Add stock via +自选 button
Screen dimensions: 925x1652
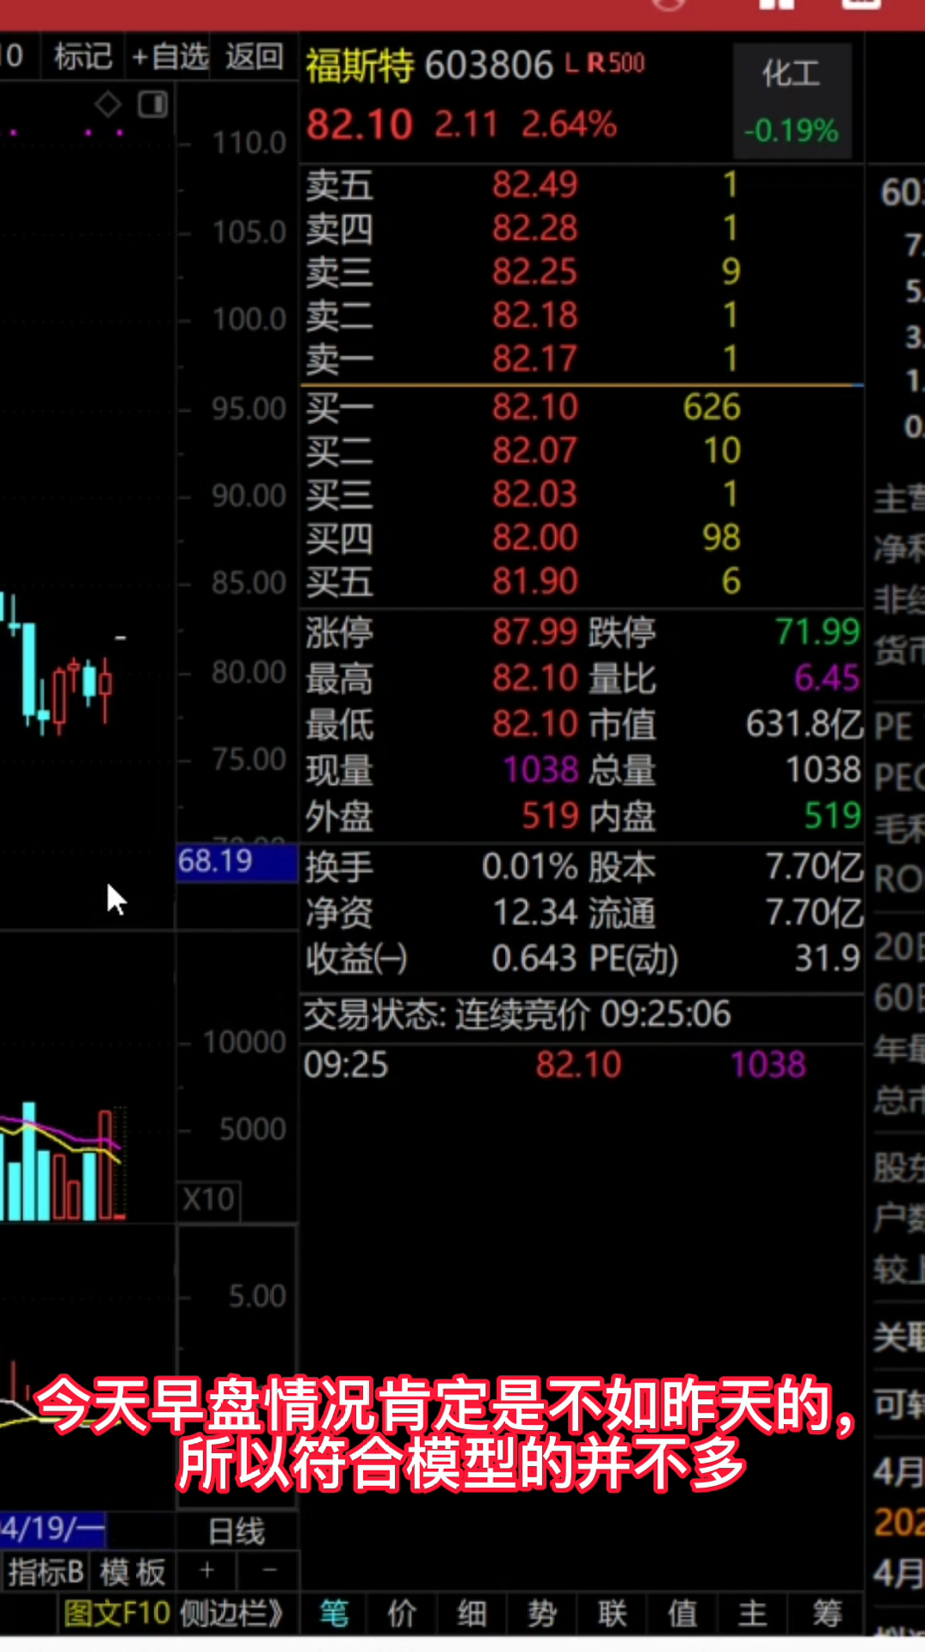(170, 57)
